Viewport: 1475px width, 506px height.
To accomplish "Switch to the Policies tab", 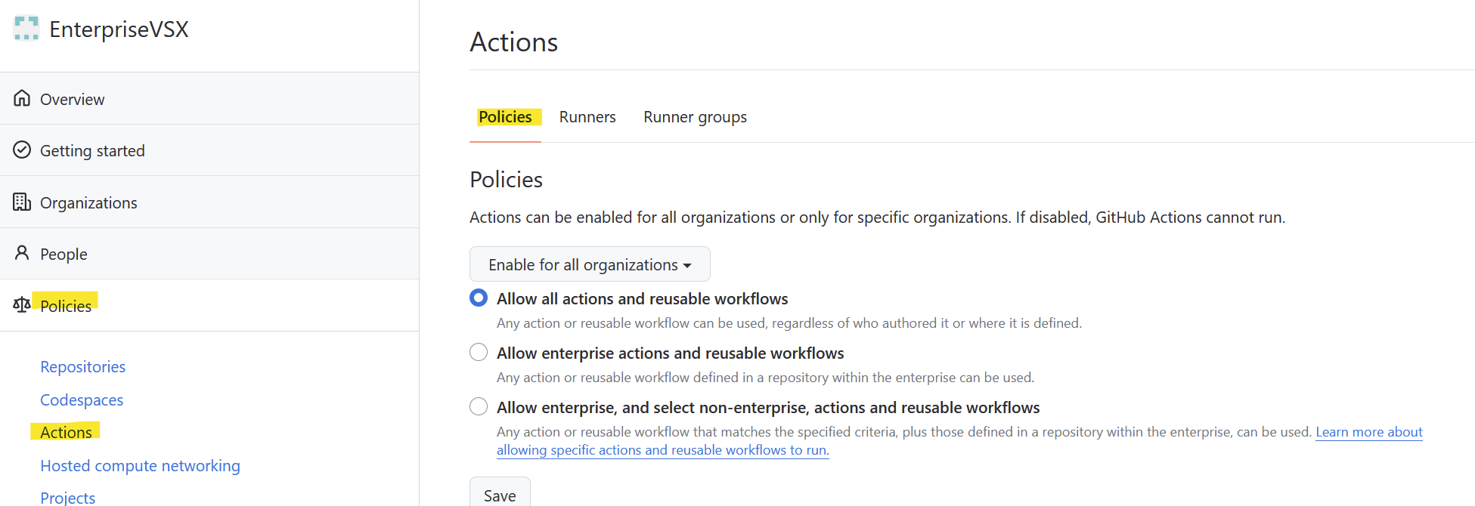I will pos(505,117).
